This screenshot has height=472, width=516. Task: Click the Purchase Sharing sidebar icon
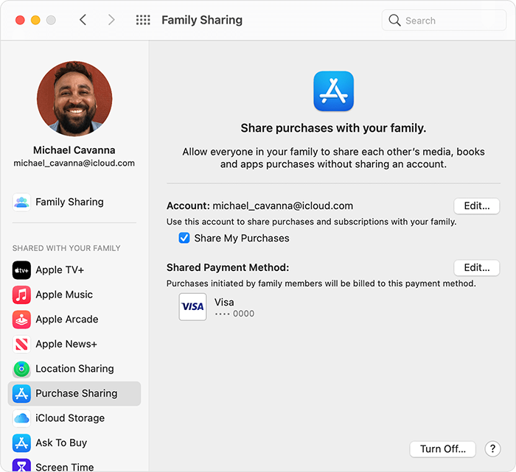(21, 393)
